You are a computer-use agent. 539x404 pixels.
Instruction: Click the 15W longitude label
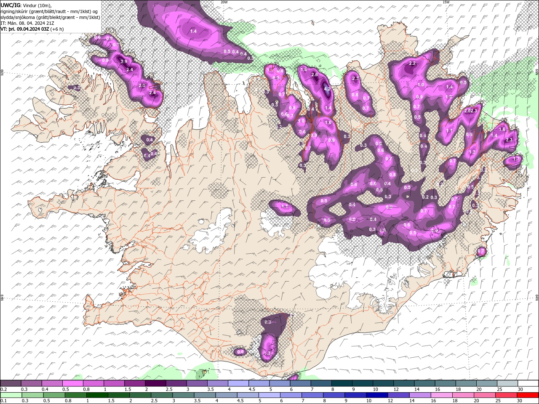point(446,2)
